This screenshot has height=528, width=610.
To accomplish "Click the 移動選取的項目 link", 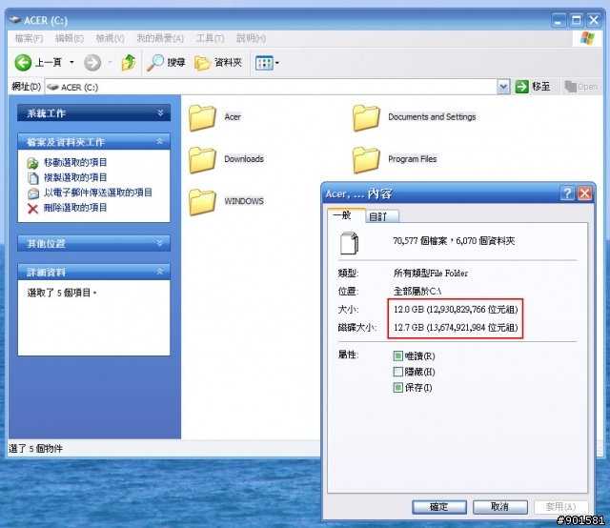I will pos(75,162).
